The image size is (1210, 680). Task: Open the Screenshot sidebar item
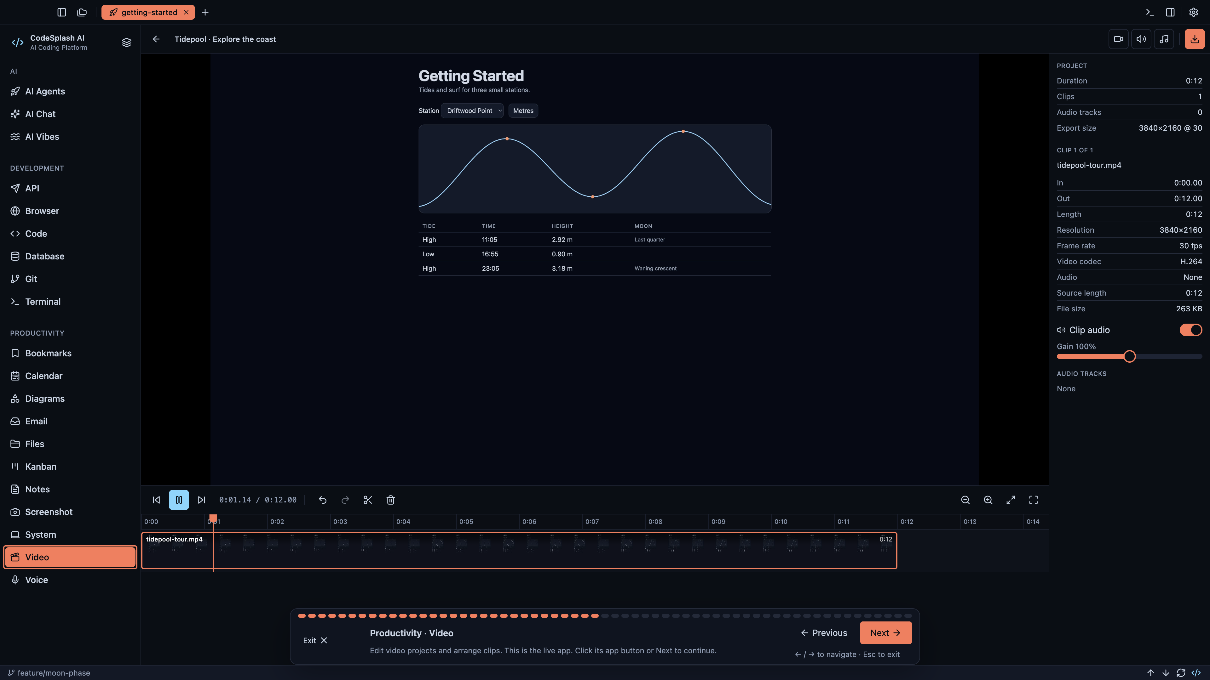[71, 512]
